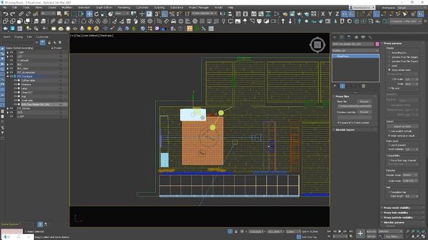Click the Z axis constraint button
The width and height of the screenshot is (428, 240).
(x=337, y=13)
